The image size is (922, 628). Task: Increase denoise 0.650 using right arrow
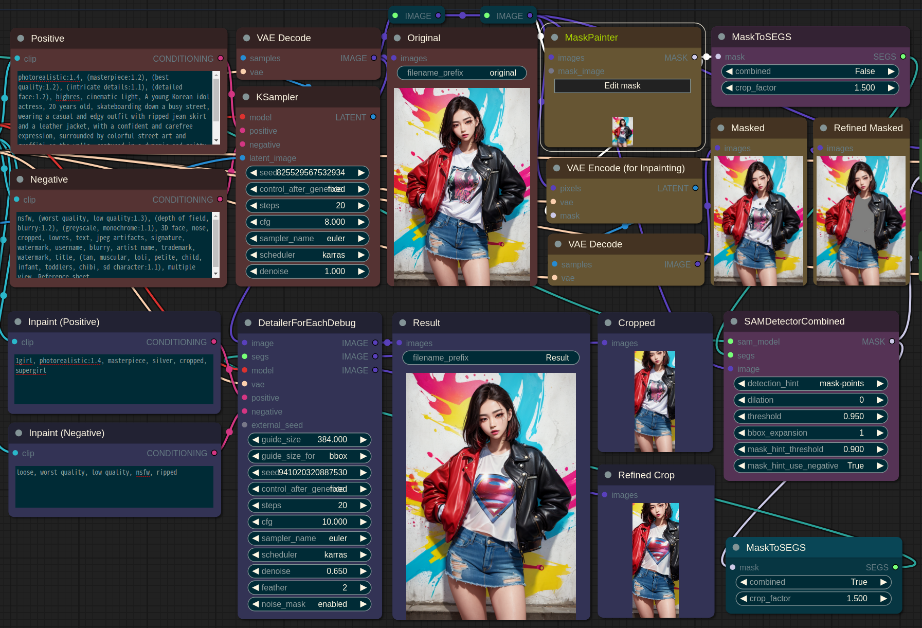coord(364,571)
